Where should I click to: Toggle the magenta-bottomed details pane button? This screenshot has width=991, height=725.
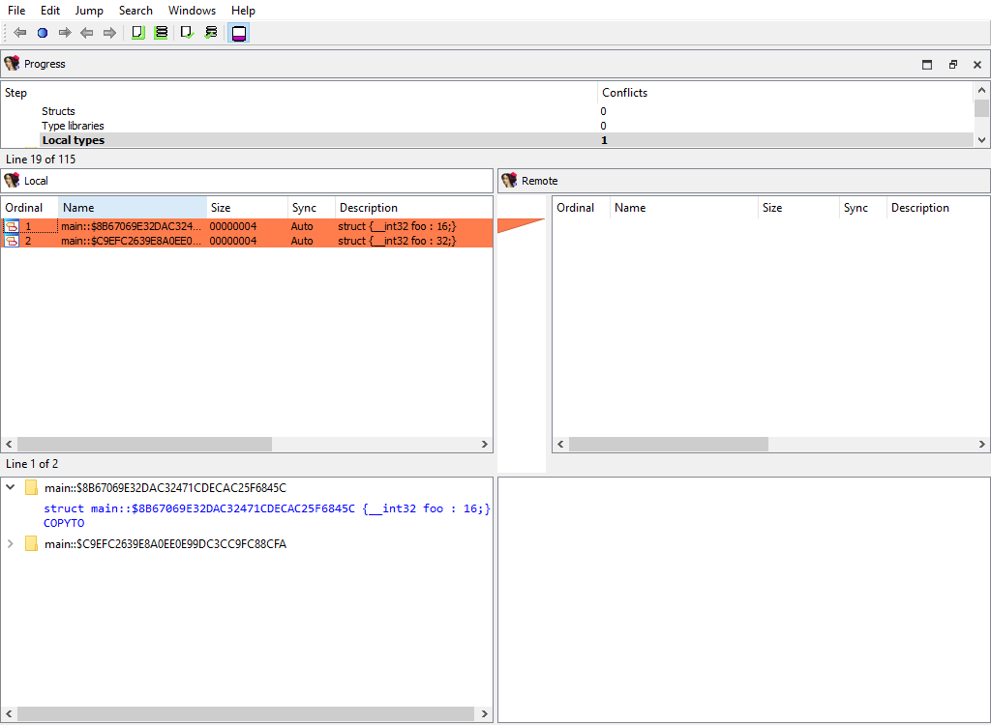pyautogui.click(x=238, y=33)
